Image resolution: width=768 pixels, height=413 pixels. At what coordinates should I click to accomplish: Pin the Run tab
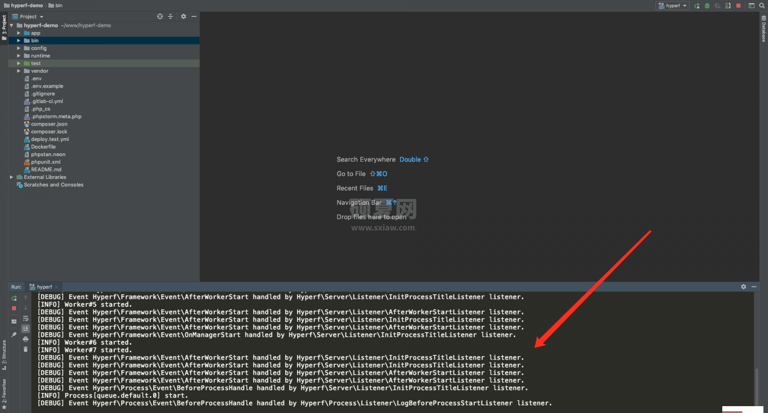(x=14, y=335)
